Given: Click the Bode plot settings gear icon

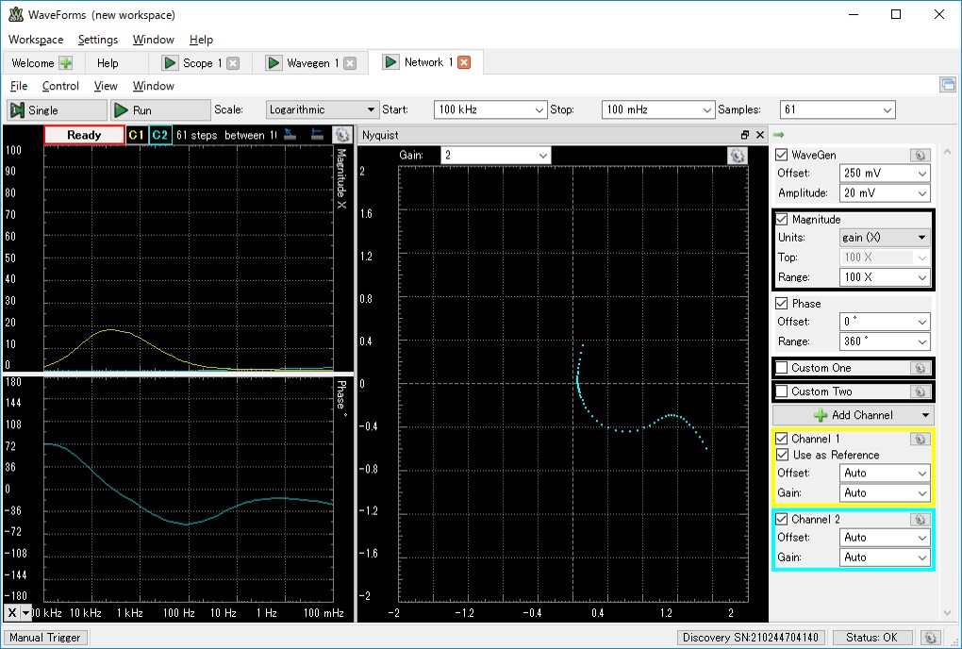Looking at the screenshot, I should coord(343,135).
